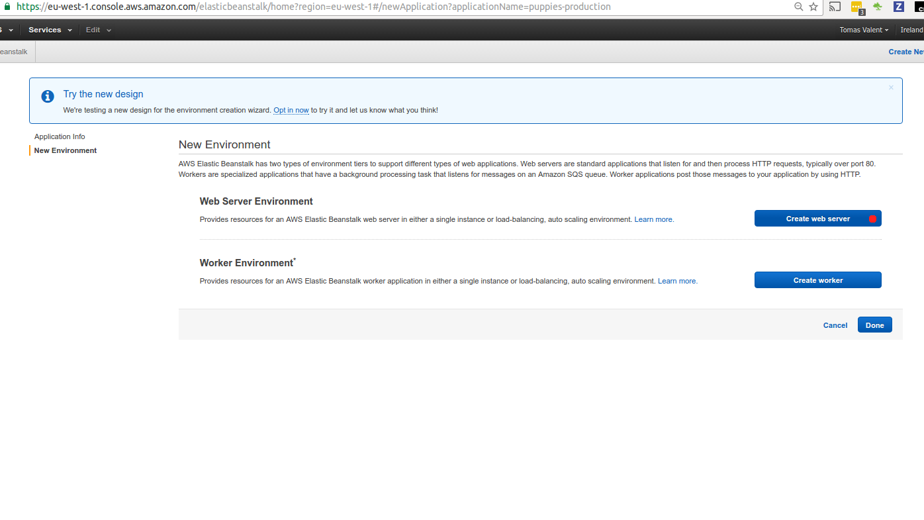Open Learn more link for Worker Environment
Image resolution: width=924 pixels, height=520 pixels.
(677, 281)
